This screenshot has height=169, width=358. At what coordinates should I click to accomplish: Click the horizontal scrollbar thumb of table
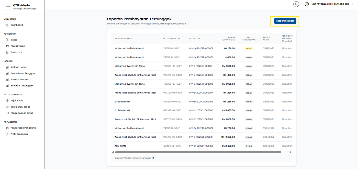[x=198, y=152]
